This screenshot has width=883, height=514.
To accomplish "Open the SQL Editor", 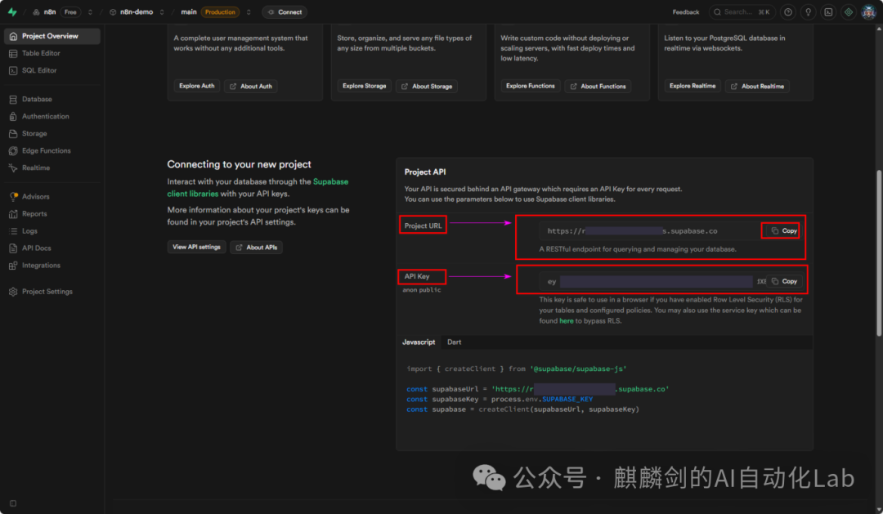I will click(39, 70).
